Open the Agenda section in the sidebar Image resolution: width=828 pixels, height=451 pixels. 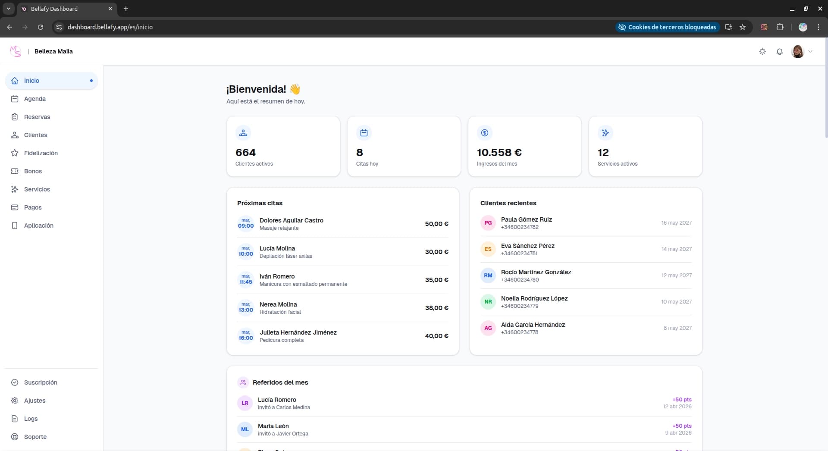pyautogui.click(x=34, y=98)
